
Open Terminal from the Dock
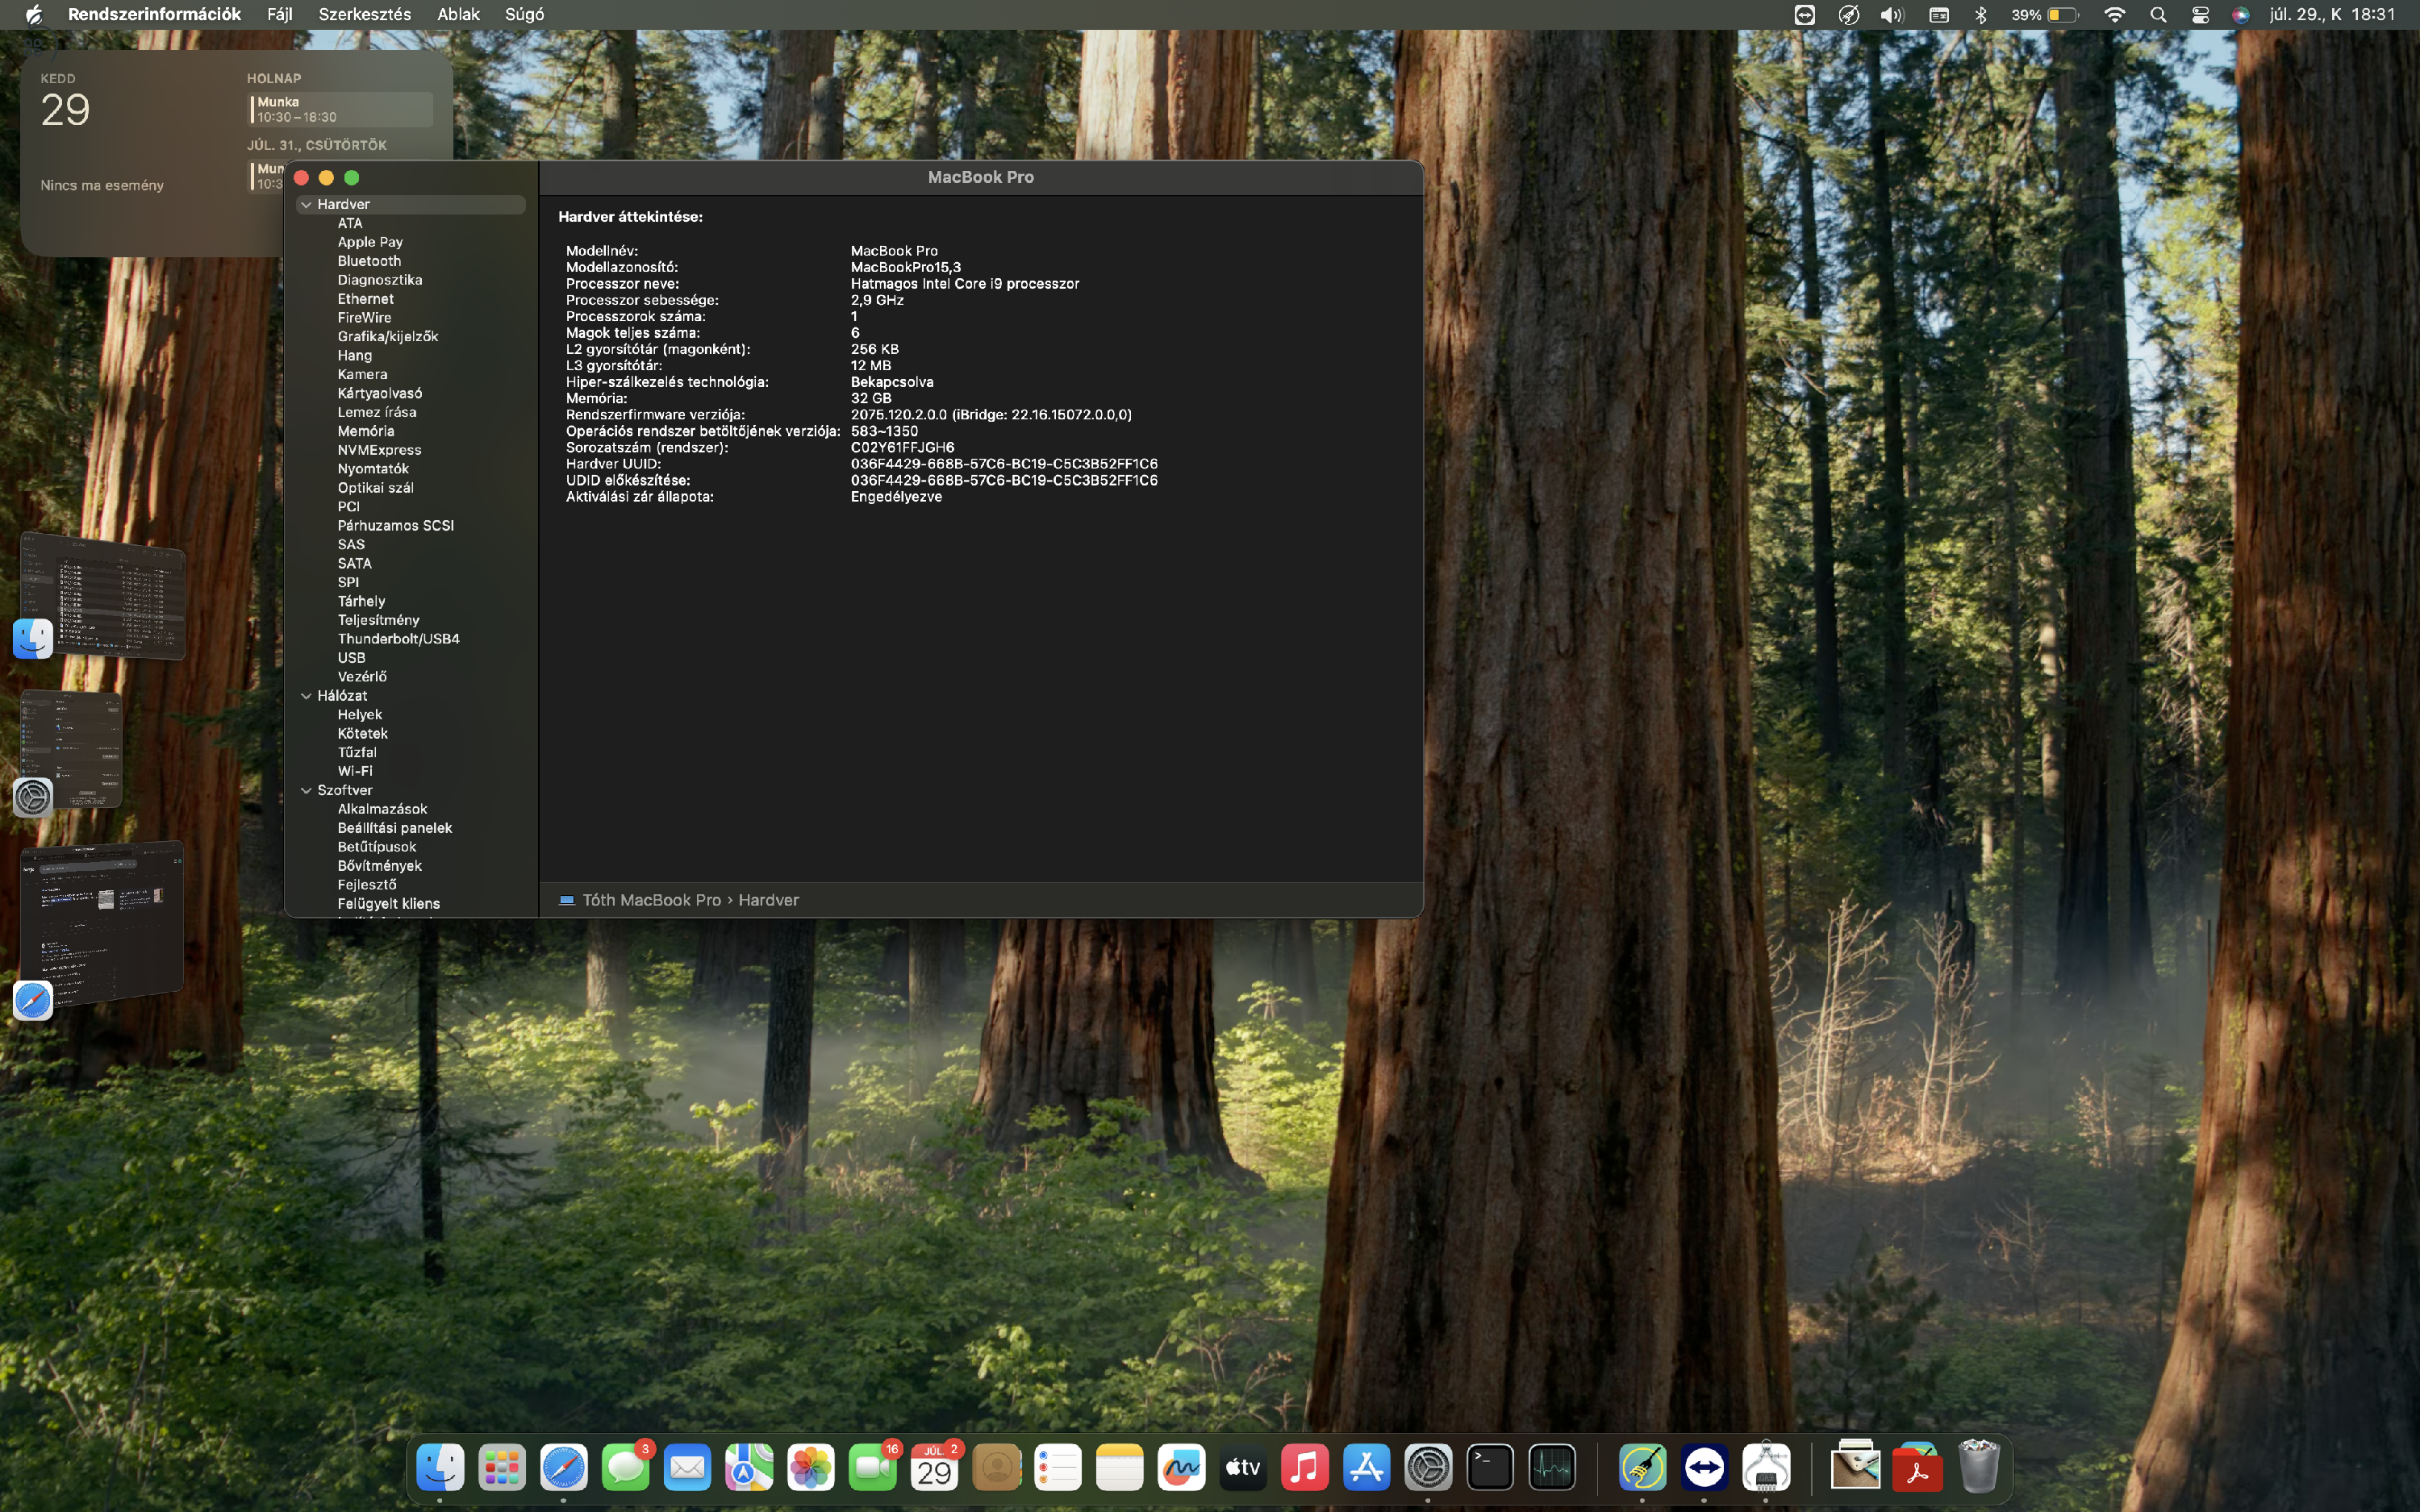[x=1490, y=1467]
